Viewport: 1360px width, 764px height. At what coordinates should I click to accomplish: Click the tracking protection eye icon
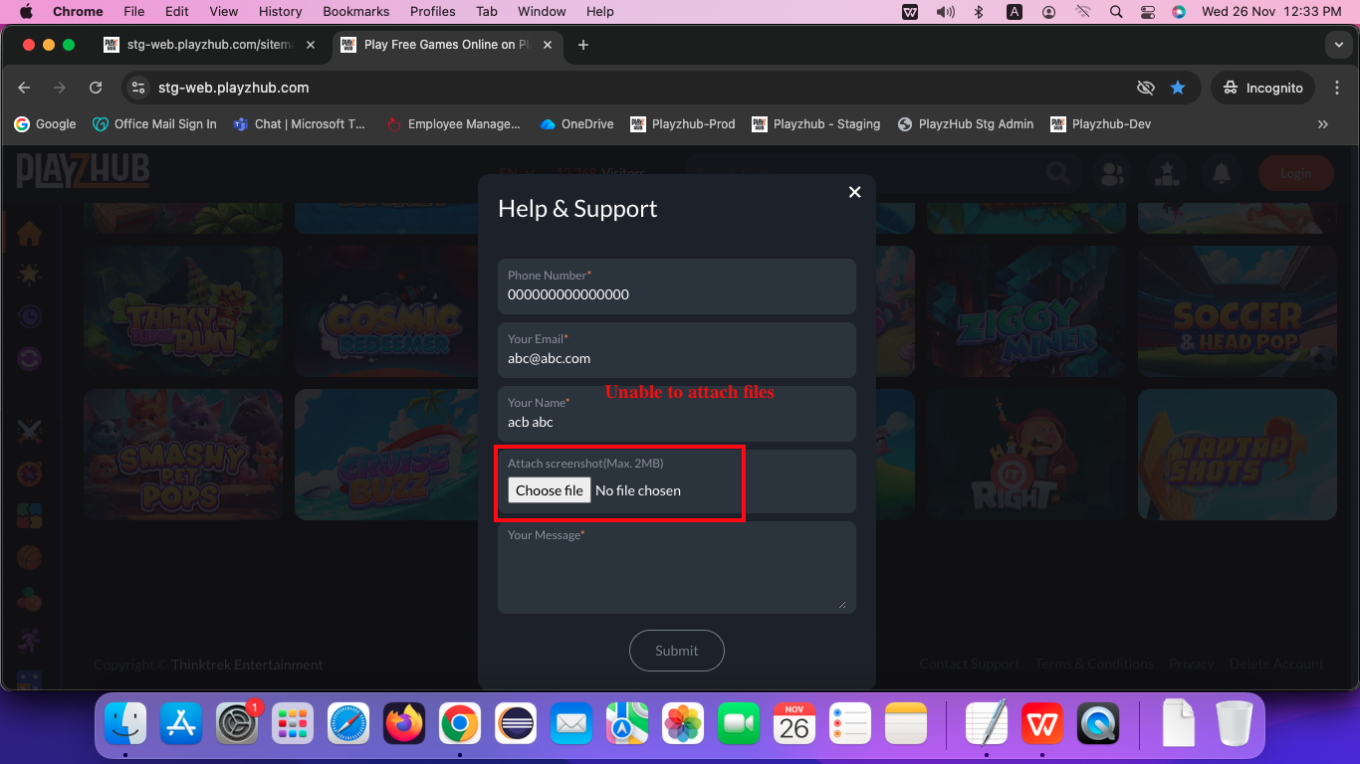tap(1146, 88)
